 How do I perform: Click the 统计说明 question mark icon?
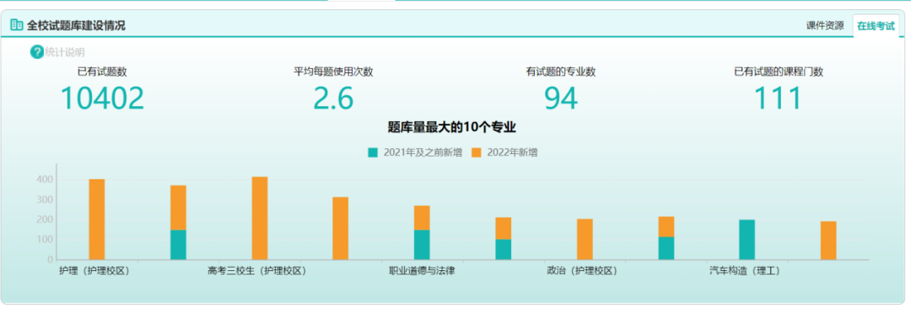(x=37, y=52)
